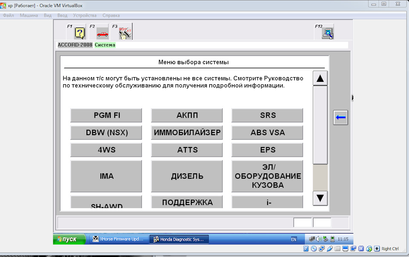Open the DBW (NSX) system
409x257 pixels.
pyautogui.click(x=106, y=133)
